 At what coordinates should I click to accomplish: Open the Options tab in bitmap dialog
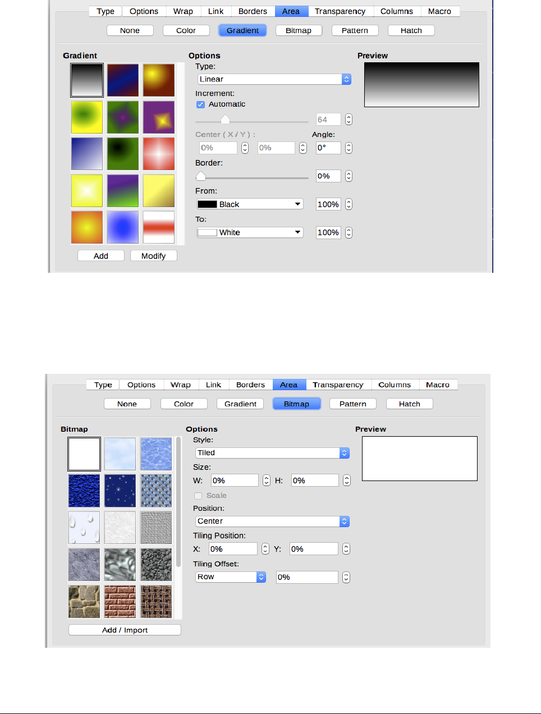tap(141, 385)
